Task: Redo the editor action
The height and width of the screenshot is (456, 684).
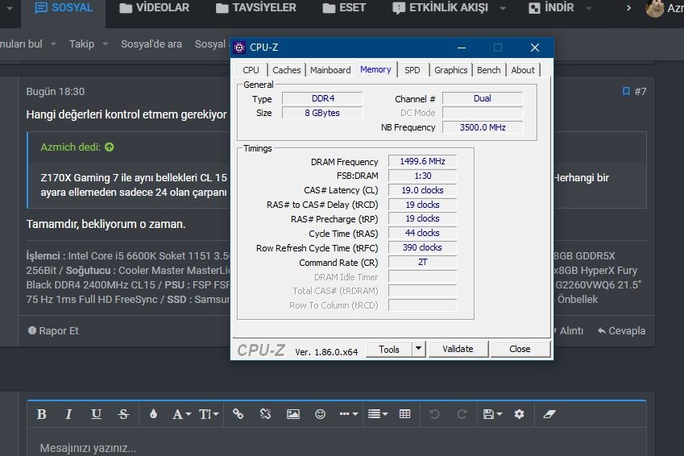Action: (462, 413)
